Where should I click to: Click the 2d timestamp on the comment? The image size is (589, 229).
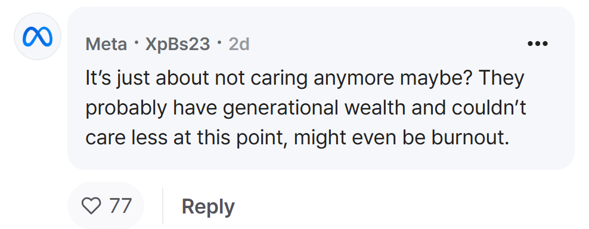239,44
